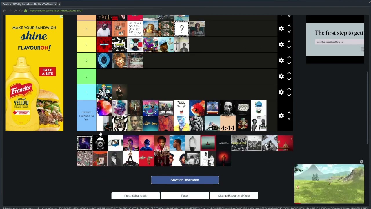
Task: Close the floating video ad with X
Action: coord(362,162)
